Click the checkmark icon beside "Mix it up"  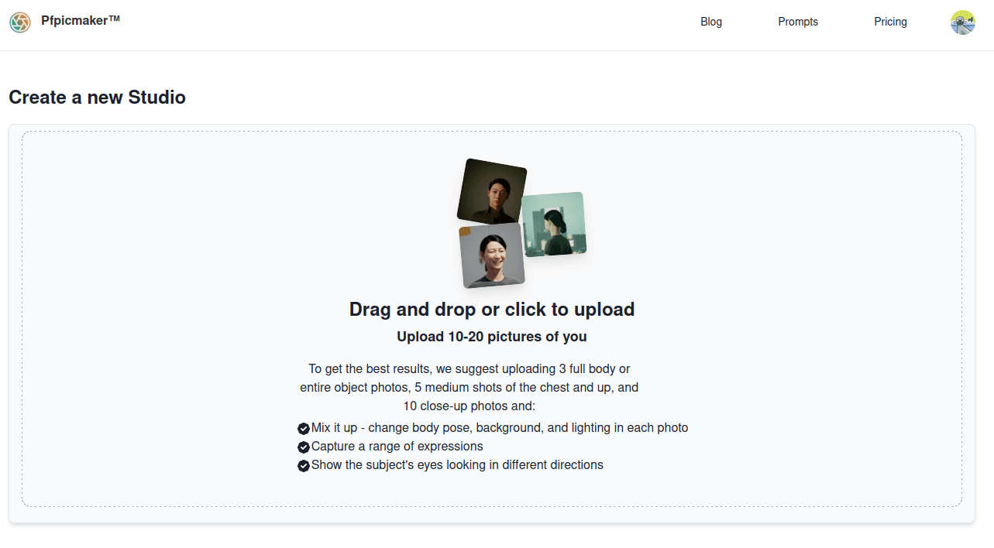(304, 429)
